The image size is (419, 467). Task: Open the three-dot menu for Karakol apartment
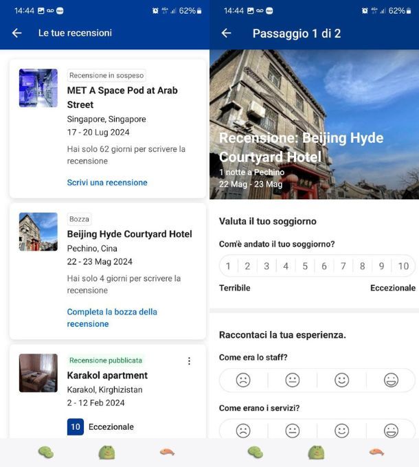(189, 361)
